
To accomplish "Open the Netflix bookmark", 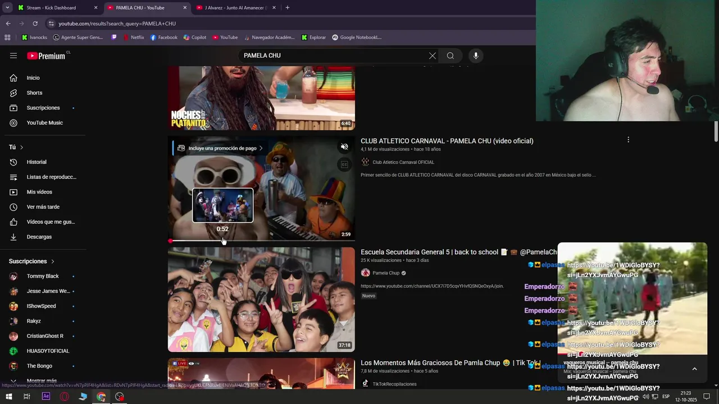I will click(133, 38).
